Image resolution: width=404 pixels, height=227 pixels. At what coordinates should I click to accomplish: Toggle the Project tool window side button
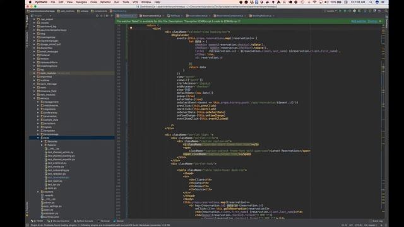point(27,21)
